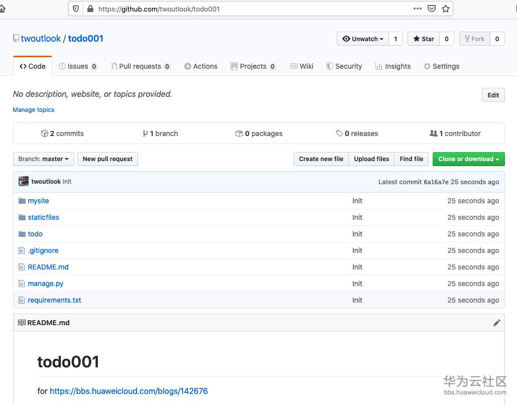Open the huaweicloud blogs link in README
Viewport: 517px width, 405px height.
click(128, 391)
